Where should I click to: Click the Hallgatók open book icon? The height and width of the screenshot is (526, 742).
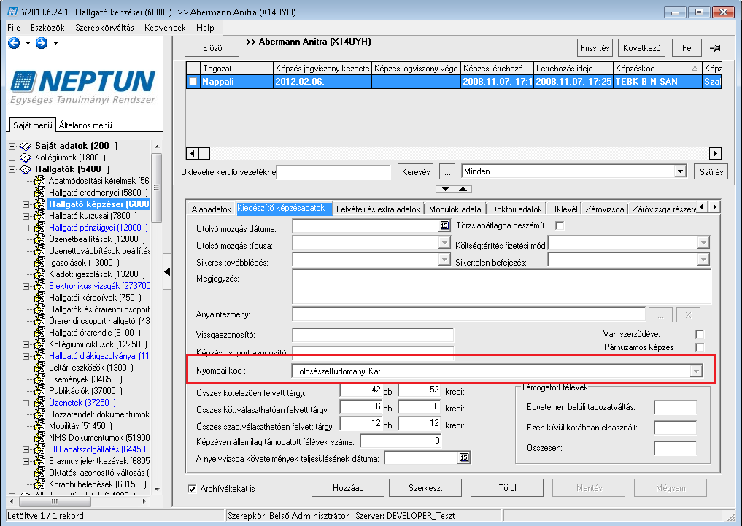(x=25, y=169)
